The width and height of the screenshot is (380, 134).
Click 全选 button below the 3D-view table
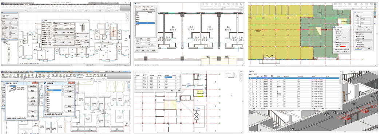pyautogui.click(x=254, y=108)
